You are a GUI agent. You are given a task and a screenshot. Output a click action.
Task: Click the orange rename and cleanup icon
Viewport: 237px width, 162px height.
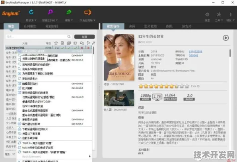tap(87, 12)
